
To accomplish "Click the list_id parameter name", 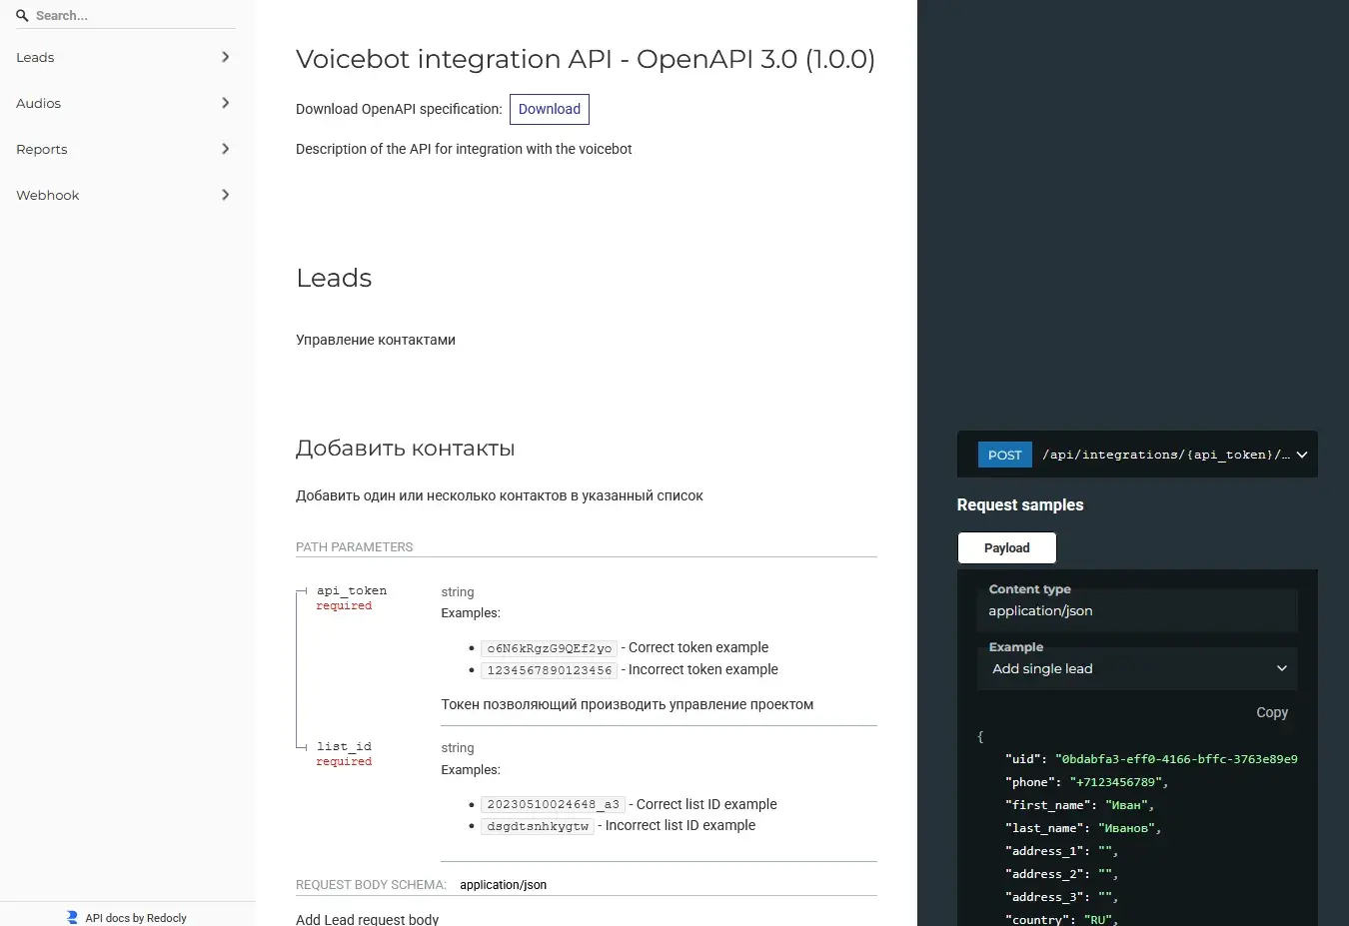I will tap(344, 746).
